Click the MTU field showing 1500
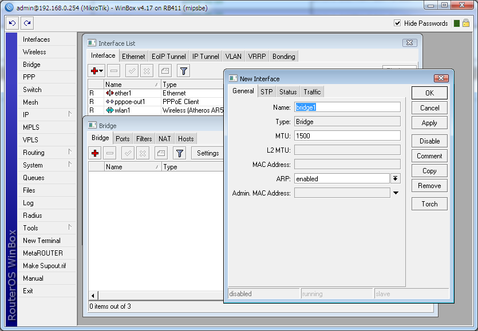This screenshot has height=331, width=478. point(347,136)
